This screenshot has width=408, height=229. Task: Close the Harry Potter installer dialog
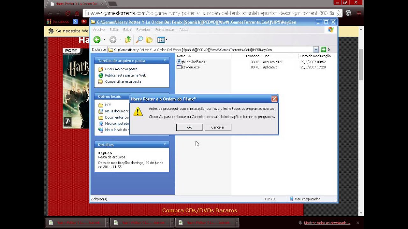[x=274, y=99]
